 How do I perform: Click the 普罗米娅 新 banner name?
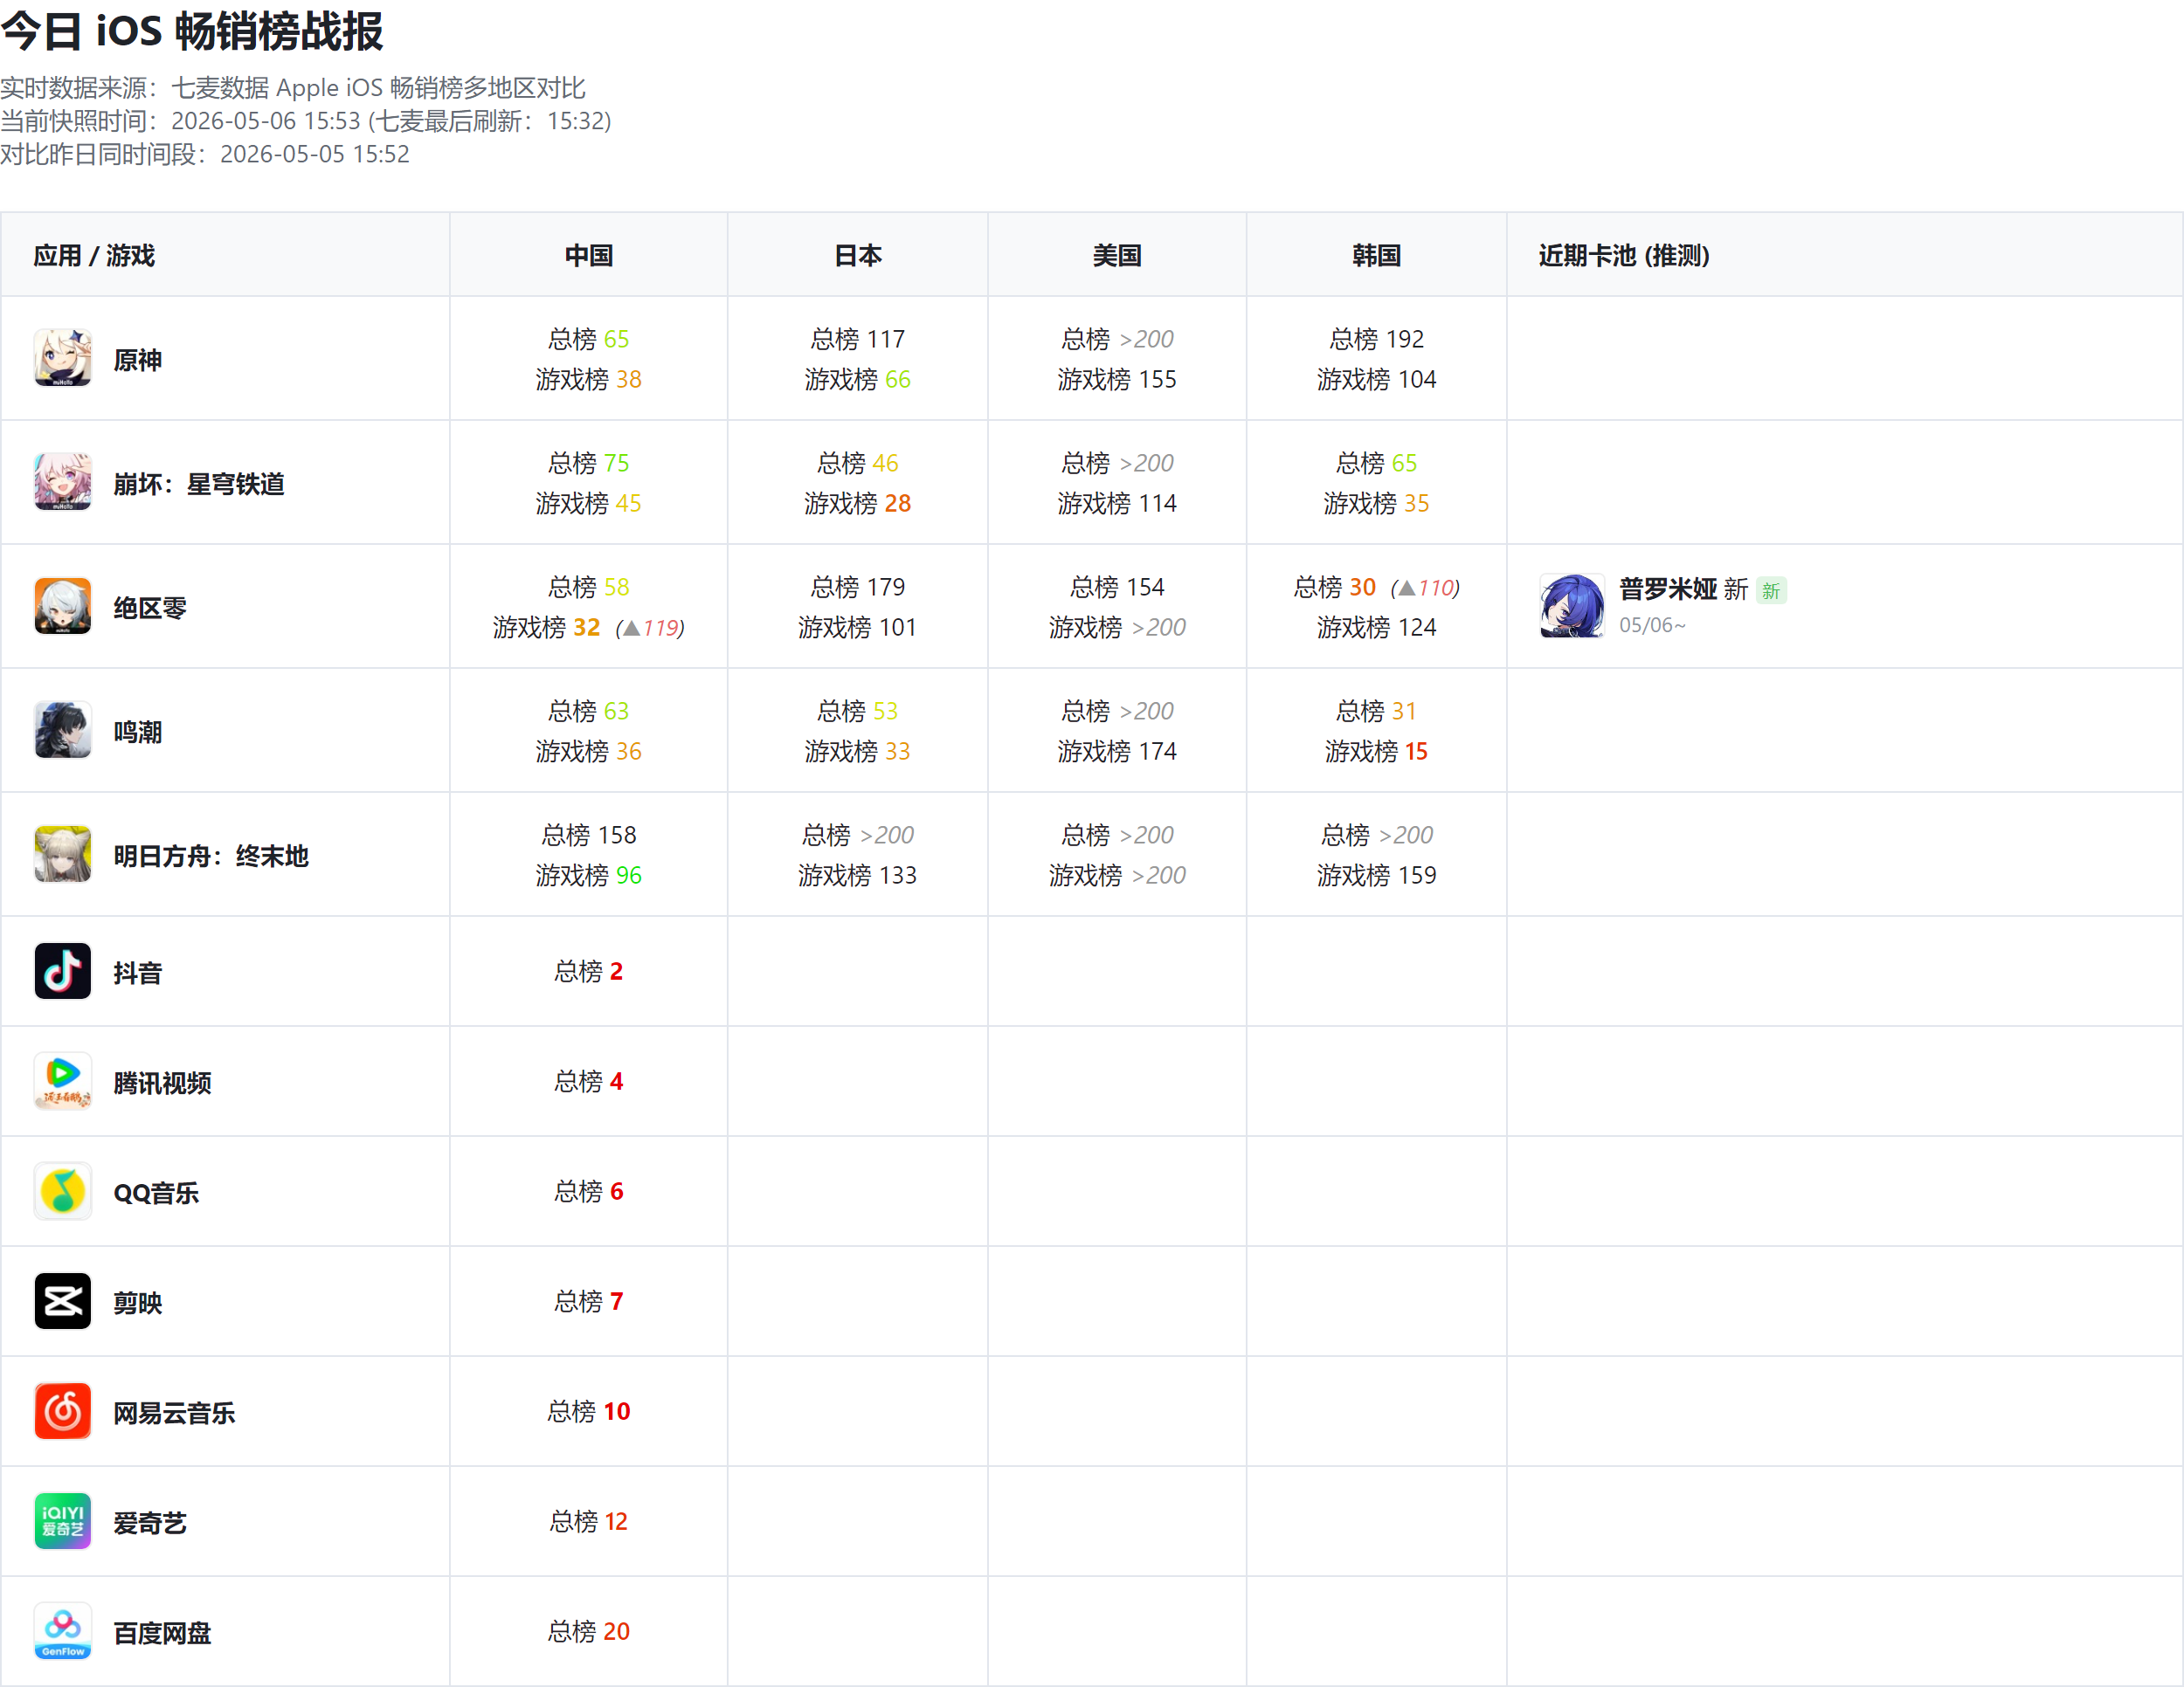(1684, 589)
